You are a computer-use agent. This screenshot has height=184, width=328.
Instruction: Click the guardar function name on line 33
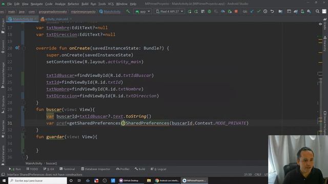point(55,137)
